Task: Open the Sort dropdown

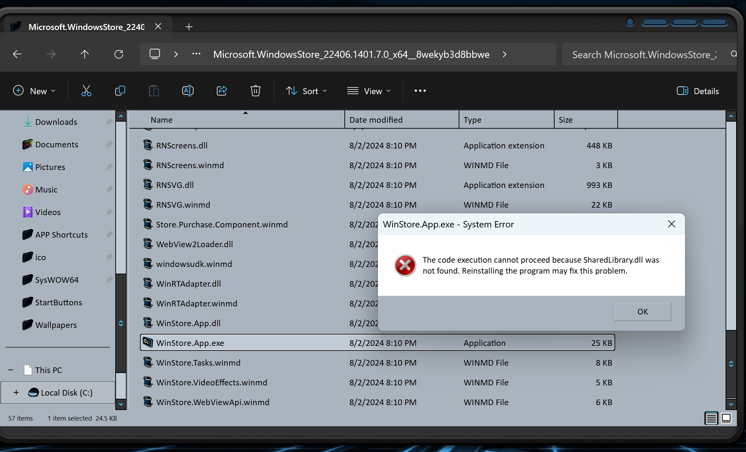Action: (x=306, y=91)
